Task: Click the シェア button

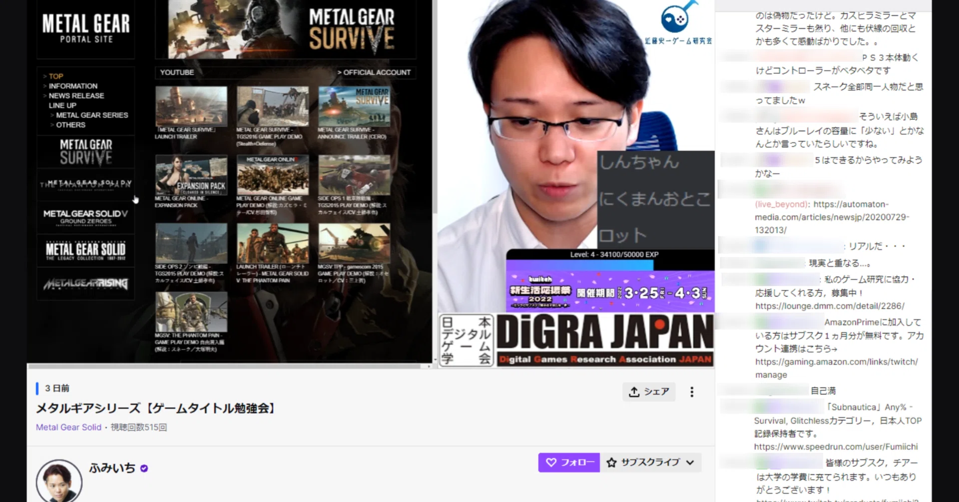Action: click(x=649, y=392)
